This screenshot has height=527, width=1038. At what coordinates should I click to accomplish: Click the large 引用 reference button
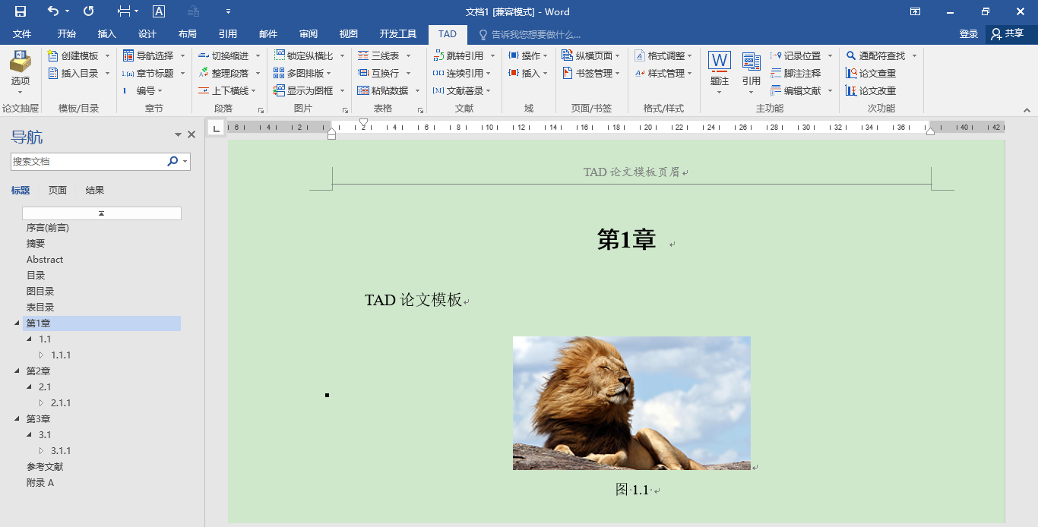(x=752, y=73)
